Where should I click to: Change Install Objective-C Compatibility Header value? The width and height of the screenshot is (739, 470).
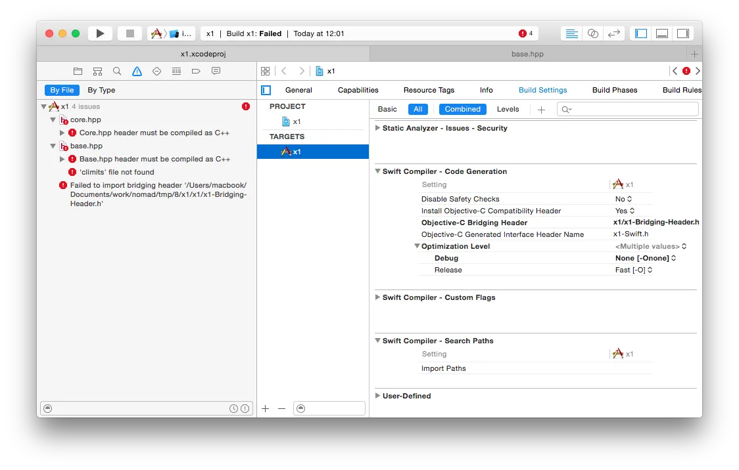(x=625, y=211)
